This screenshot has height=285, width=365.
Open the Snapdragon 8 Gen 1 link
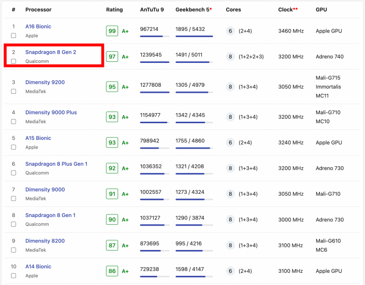pyautogui.click(x=50, y=215)
